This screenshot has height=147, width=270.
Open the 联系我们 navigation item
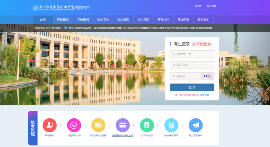point(203,20)
